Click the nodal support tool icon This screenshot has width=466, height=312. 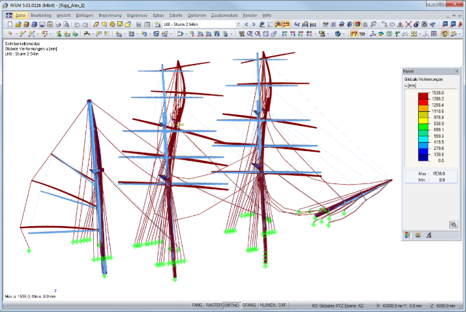(59, 34)
